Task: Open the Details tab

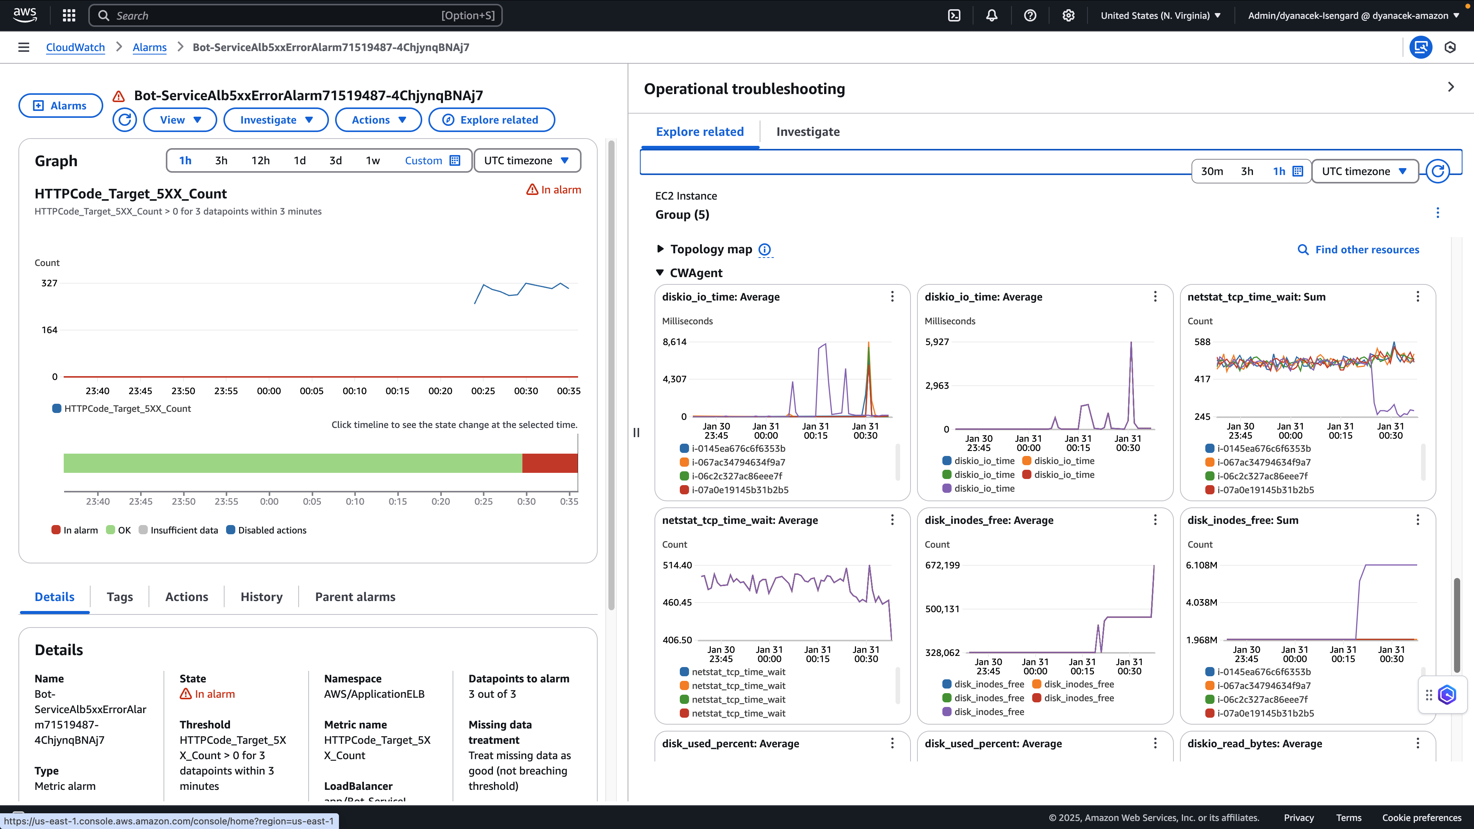Action: pos(55,597)
